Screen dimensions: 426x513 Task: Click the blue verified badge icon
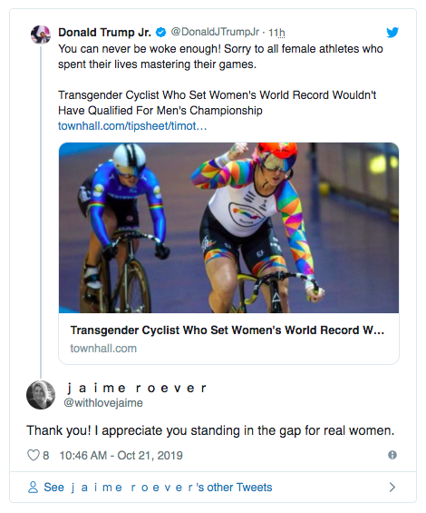pos(160,32)
